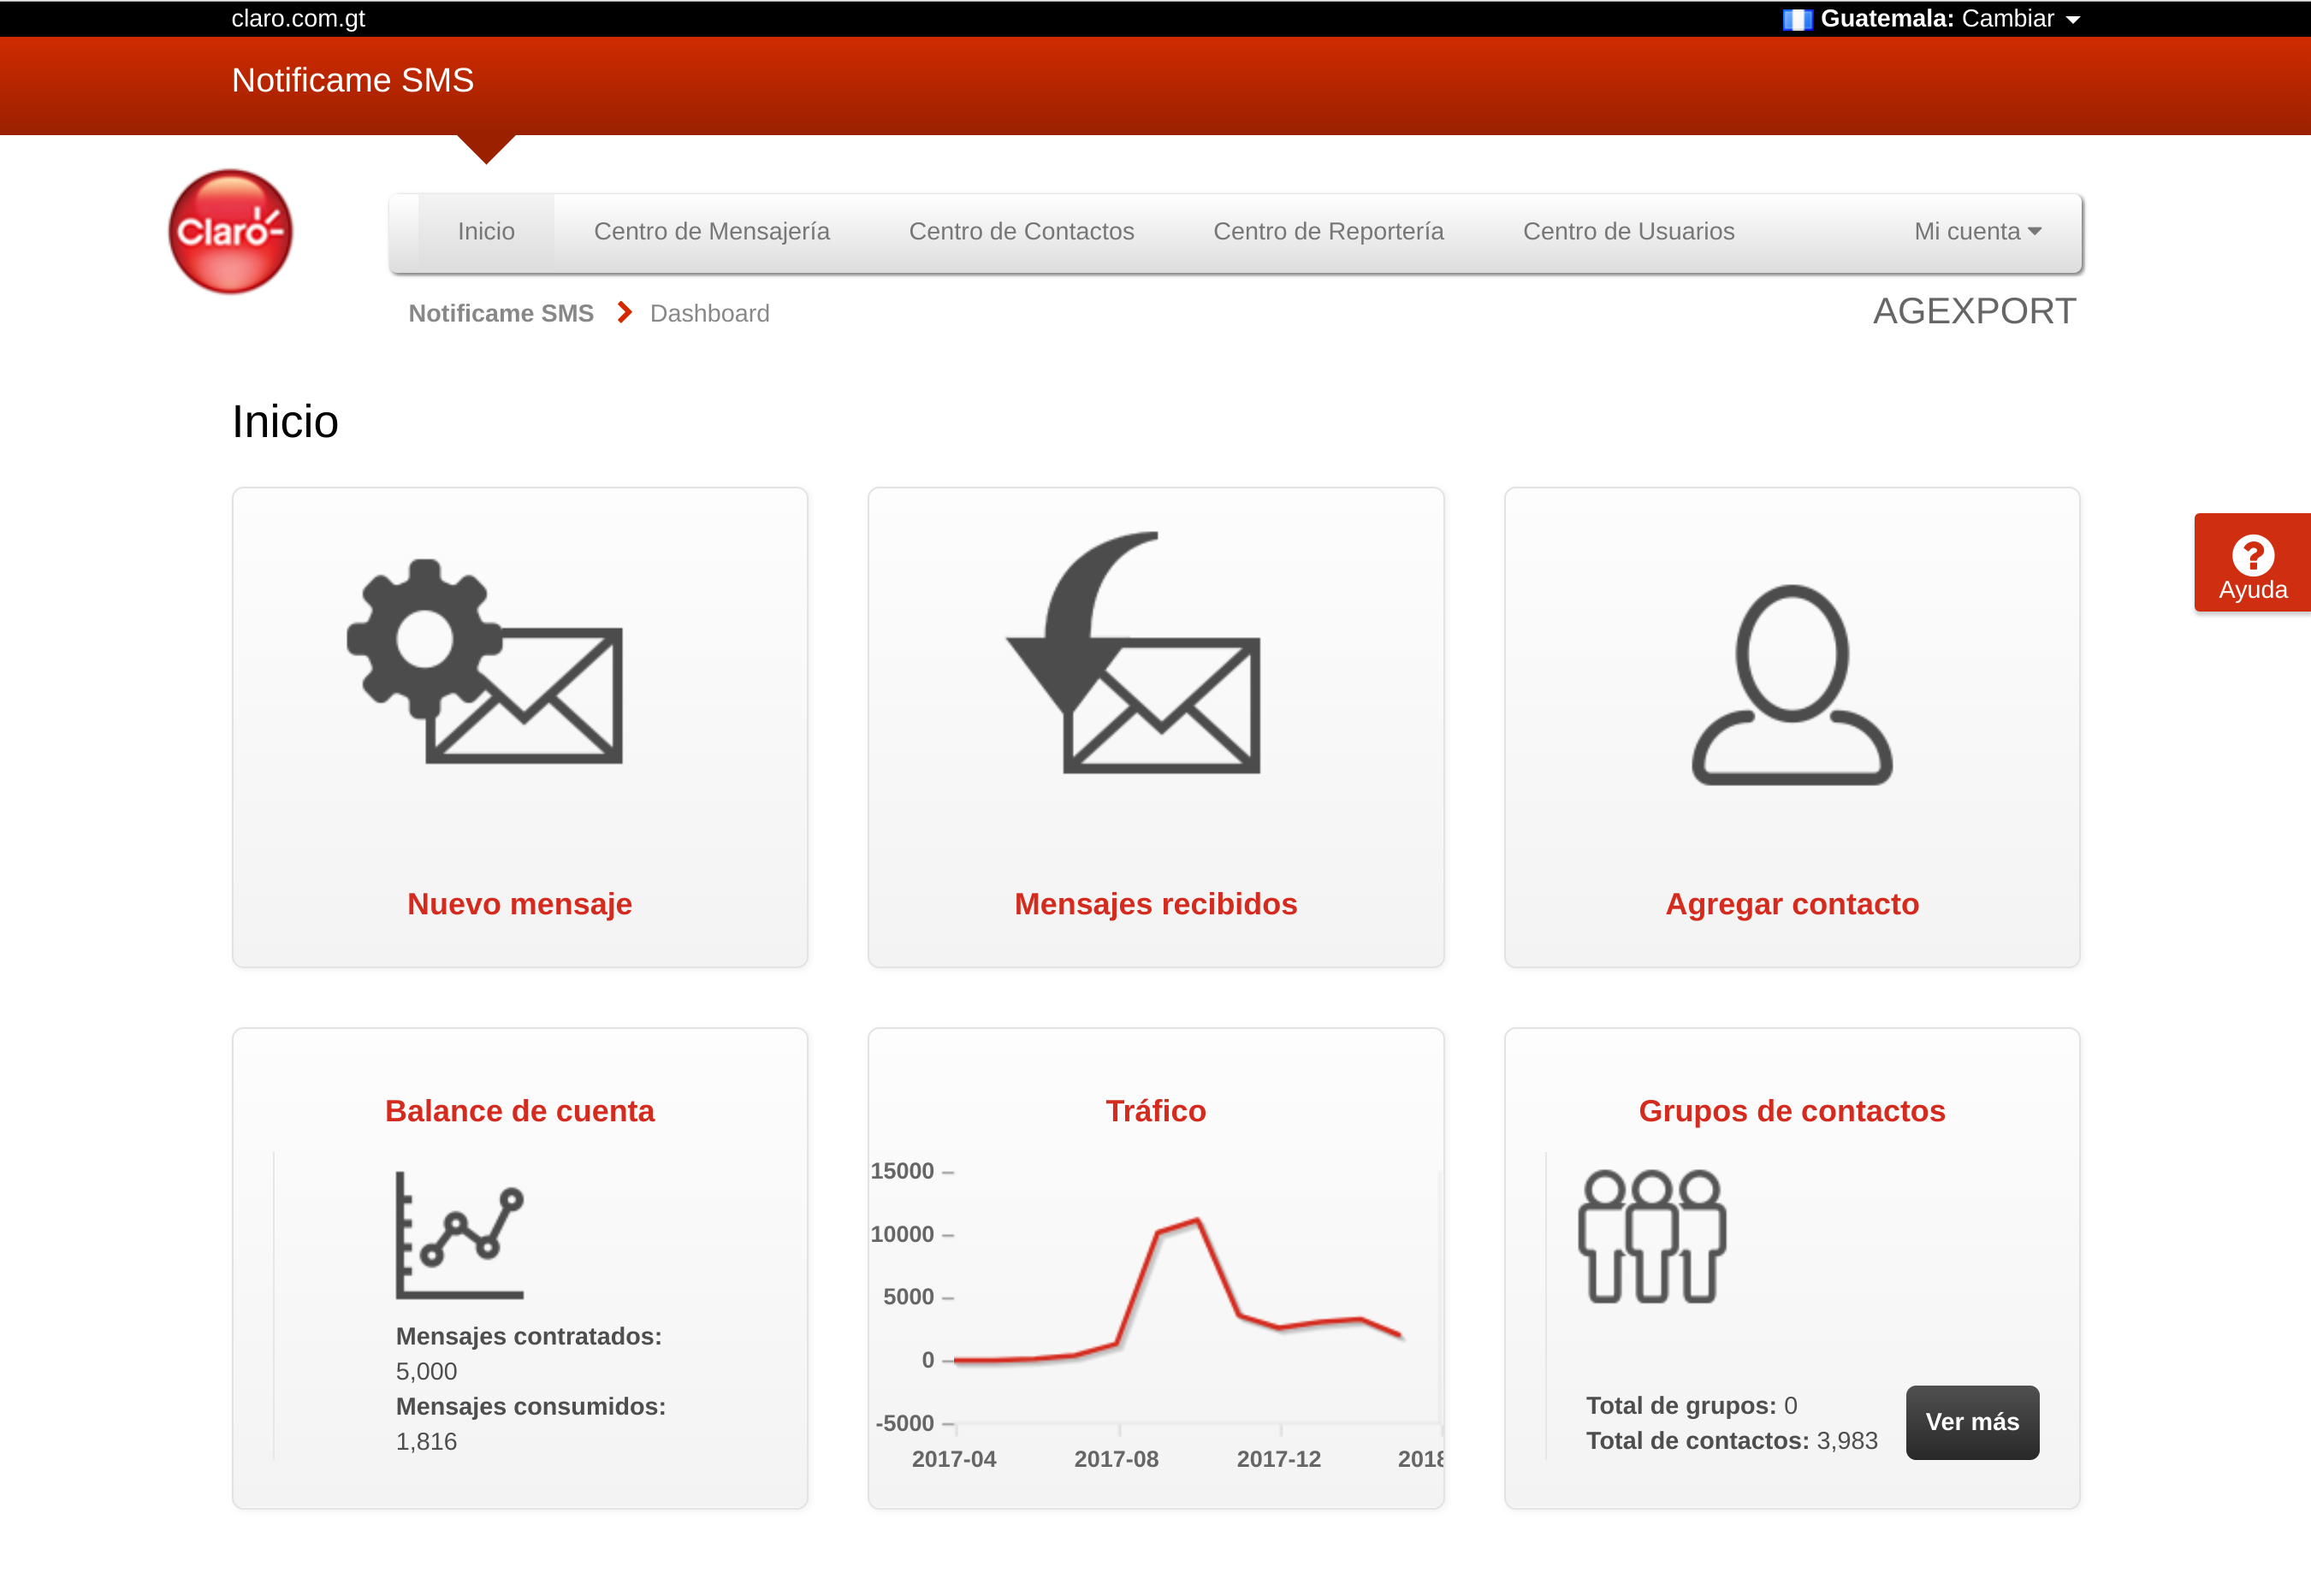The width and height of the screenshot is (2311, 1596).
Task: Click the 2017-12 axis label
Action: click(x=1278, y=1459)
